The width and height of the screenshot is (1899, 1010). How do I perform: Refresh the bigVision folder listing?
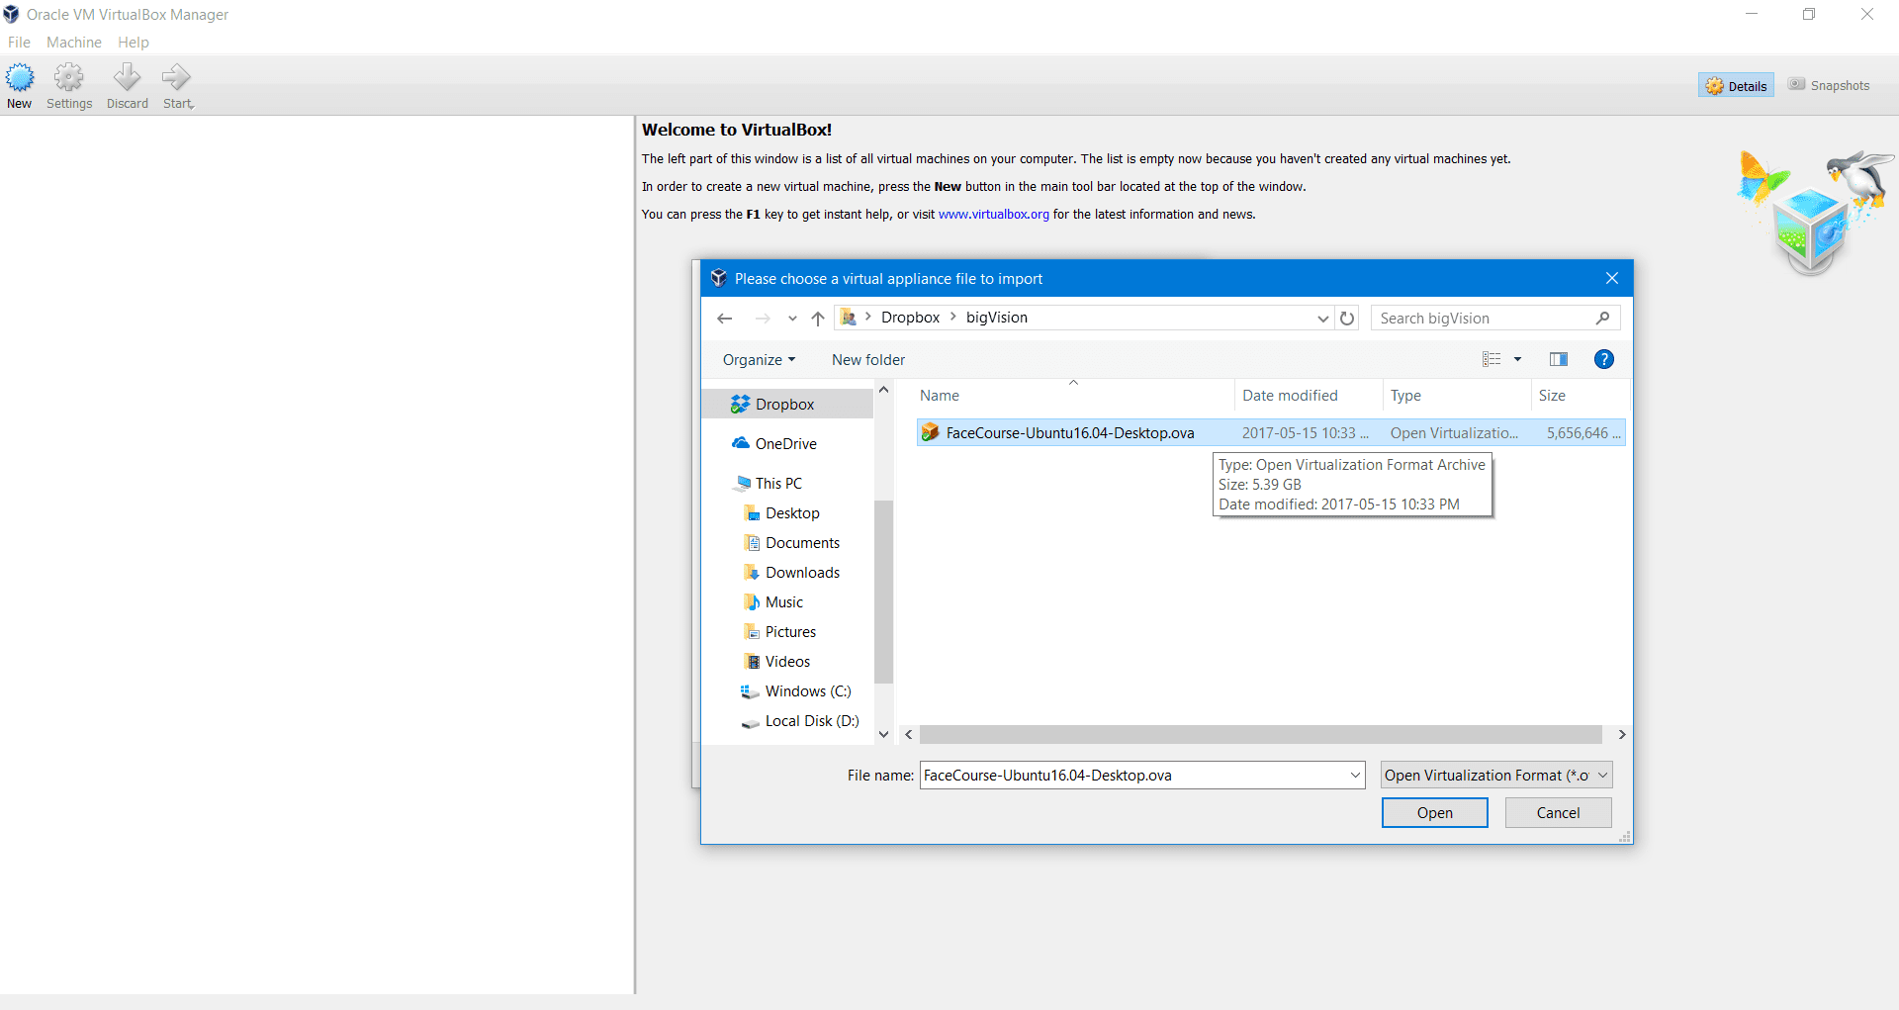pos(1347,319)
